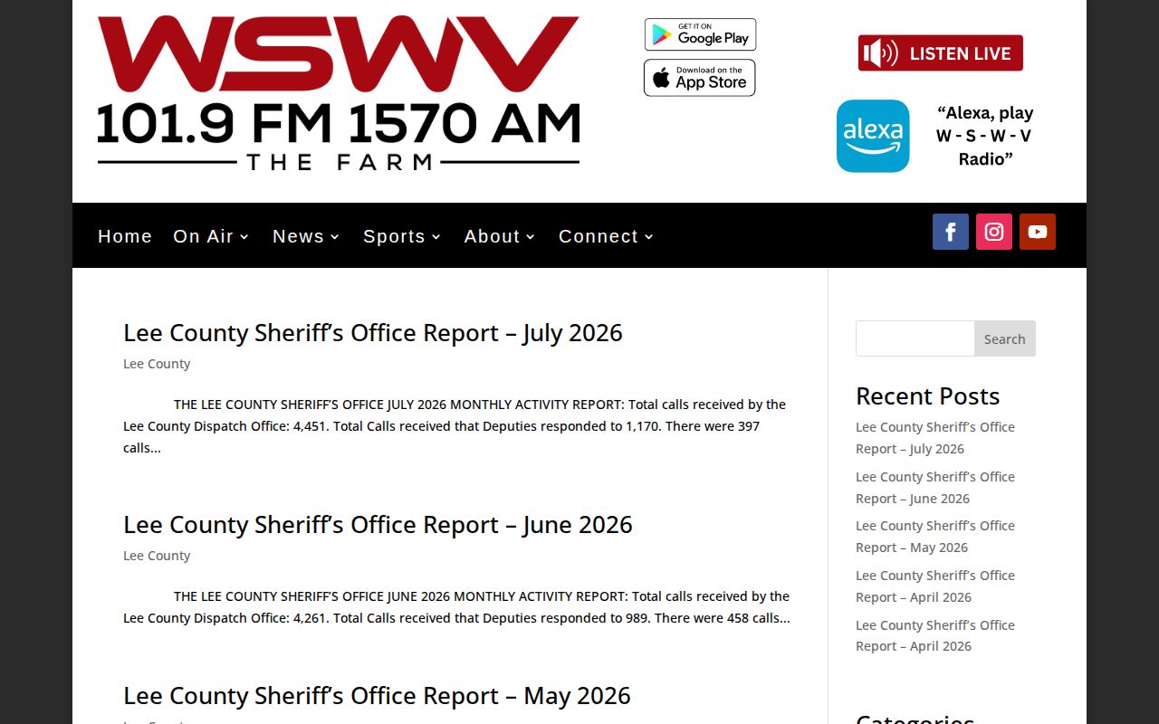Click the WSWV 101.9 FM logo
Screen dimensions: 1159x724
click(339, 92)
